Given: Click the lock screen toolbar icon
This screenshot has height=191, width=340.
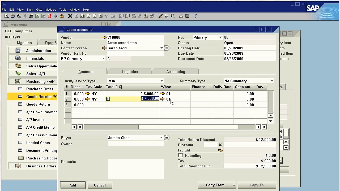Looking at the screenshot, I should (x=62, y=16).
